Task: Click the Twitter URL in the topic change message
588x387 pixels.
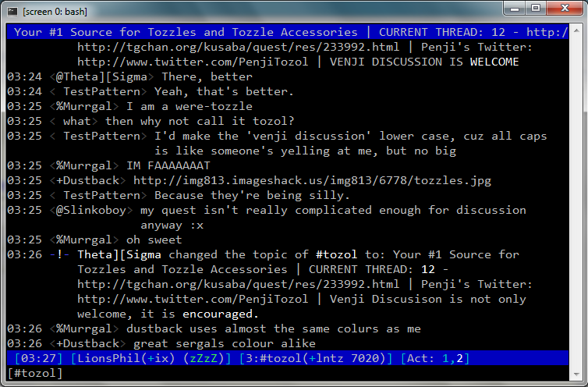Action: pos(193,299)
